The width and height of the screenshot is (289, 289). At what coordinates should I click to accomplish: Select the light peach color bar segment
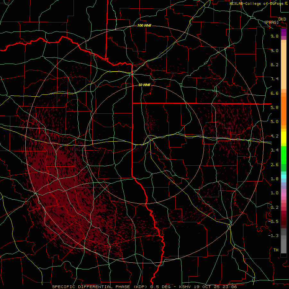(x=284, y=66)
